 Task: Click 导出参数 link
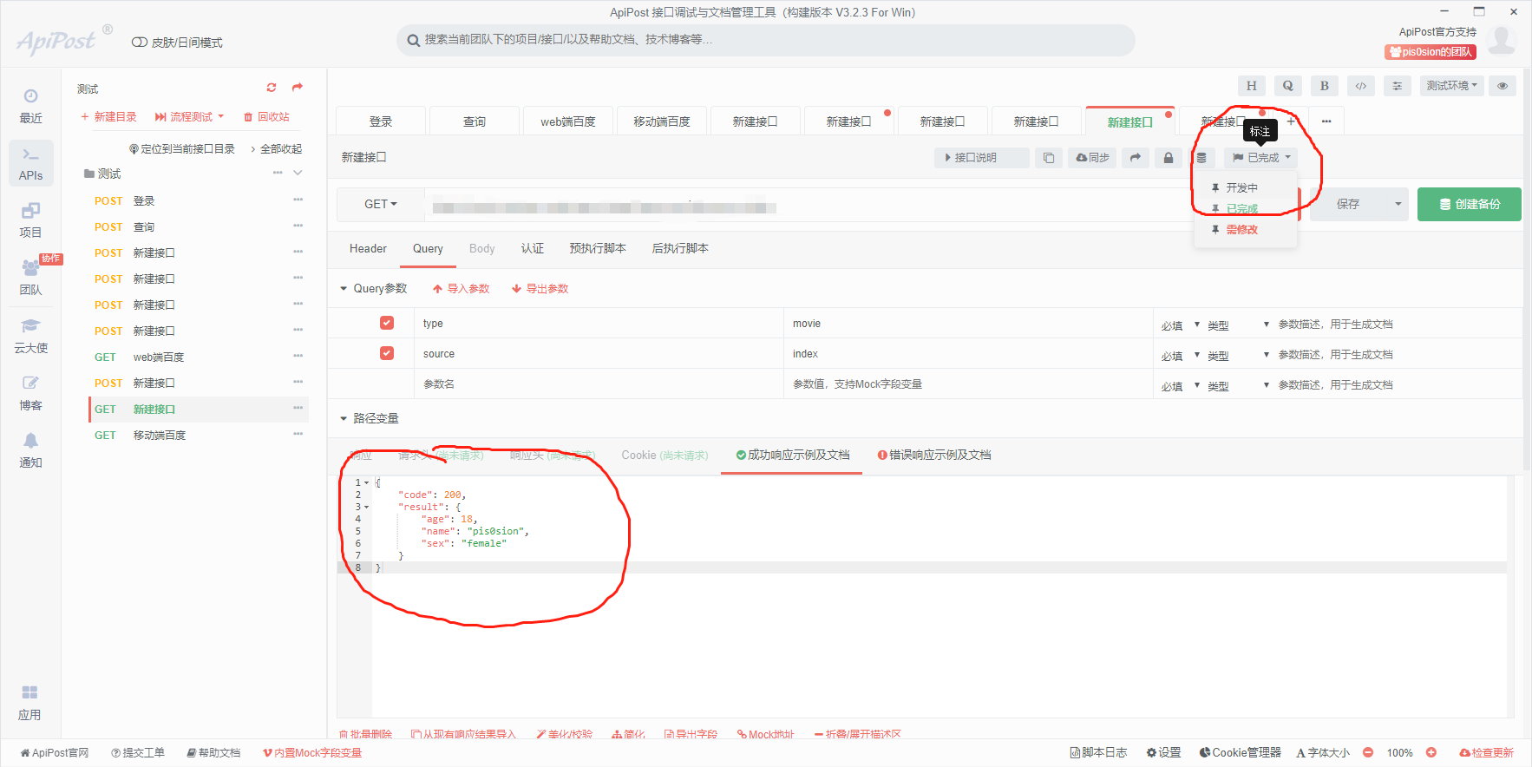540,289
